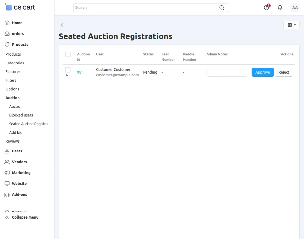Viewport: 304px width, 239px height.
Task: Click the Admin Notes column header
Action: (217, 54)
